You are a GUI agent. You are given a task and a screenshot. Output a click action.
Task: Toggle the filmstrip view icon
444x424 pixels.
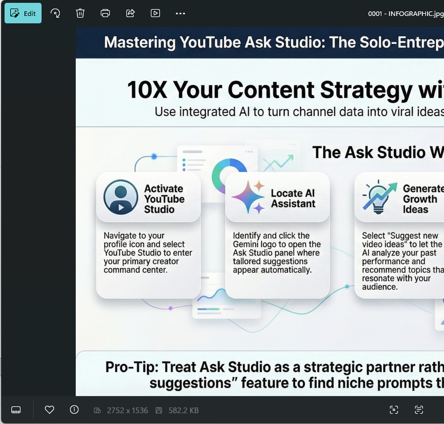16,410
